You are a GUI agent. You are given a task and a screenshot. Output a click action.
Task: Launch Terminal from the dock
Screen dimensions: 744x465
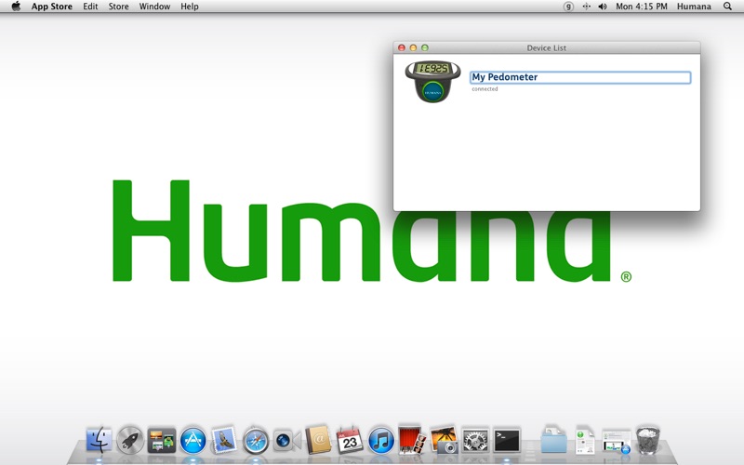pos(507,440)
